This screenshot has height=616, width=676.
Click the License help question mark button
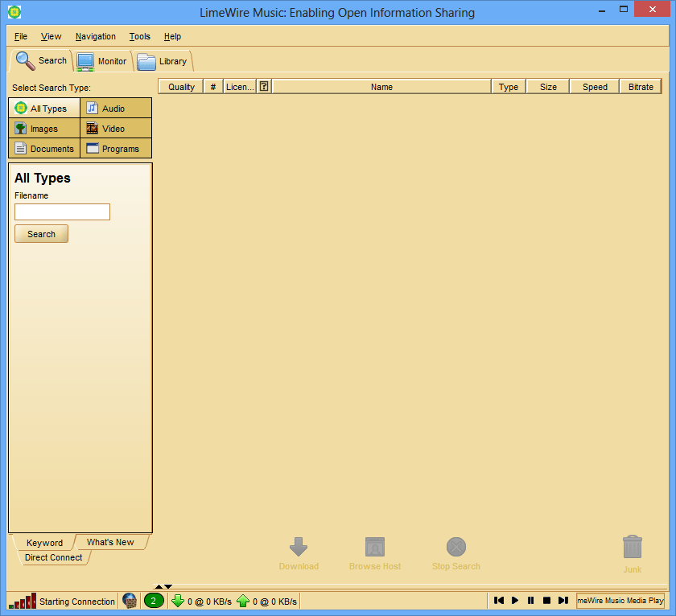point(263,86)
